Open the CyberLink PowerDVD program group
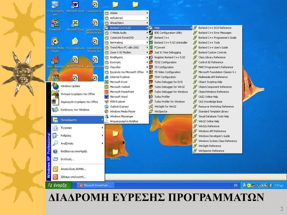287x215 pixels. 126,38
